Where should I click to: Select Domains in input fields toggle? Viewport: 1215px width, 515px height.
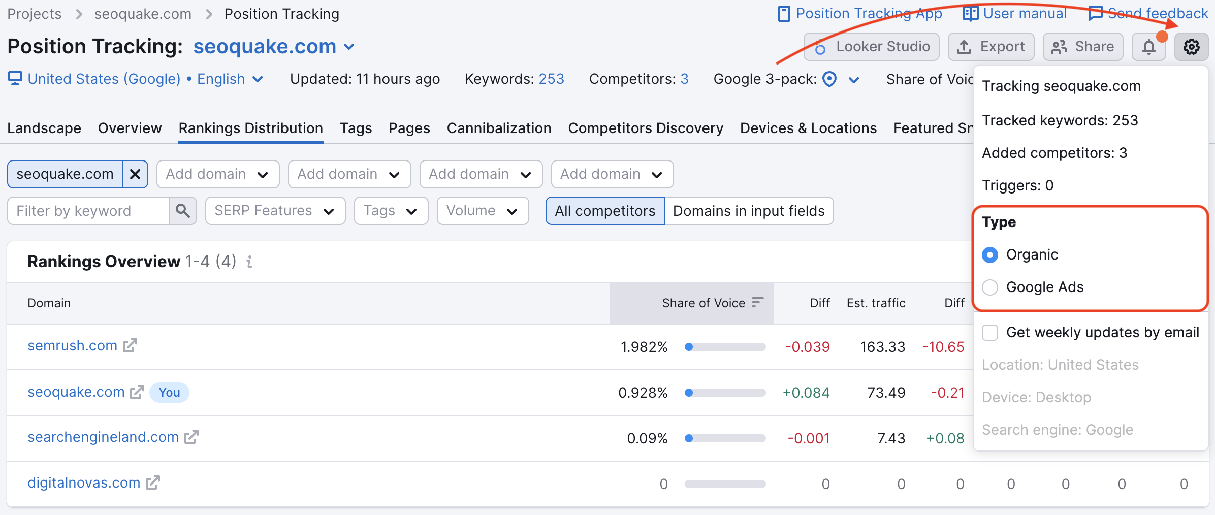point(749,211)
